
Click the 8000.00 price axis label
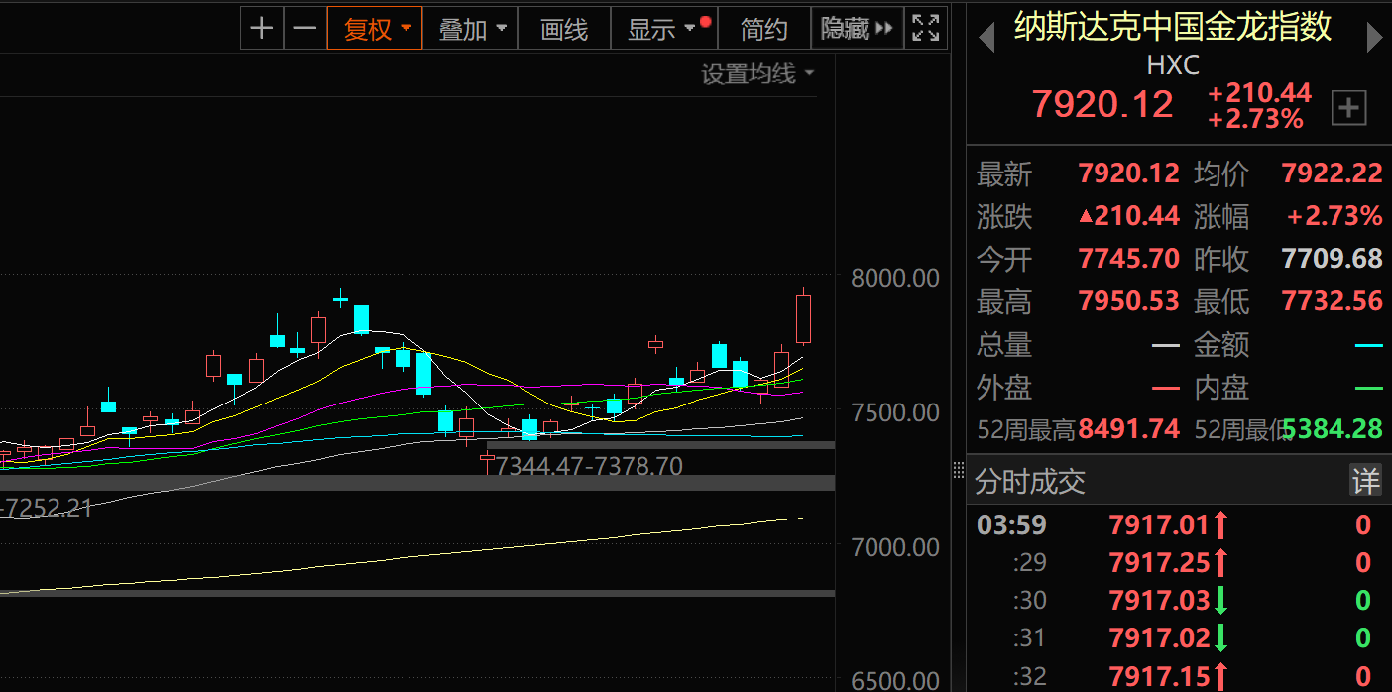[x=894, y=278]
